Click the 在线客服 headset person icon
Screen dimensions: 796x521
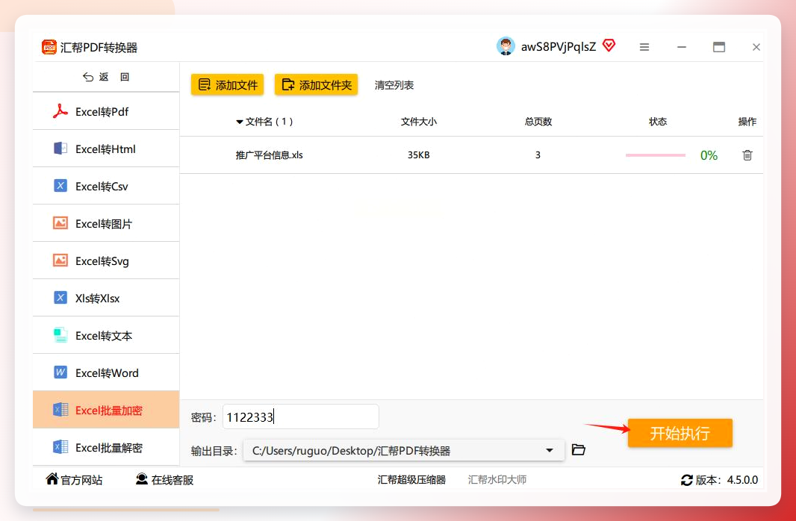(142, 479)
